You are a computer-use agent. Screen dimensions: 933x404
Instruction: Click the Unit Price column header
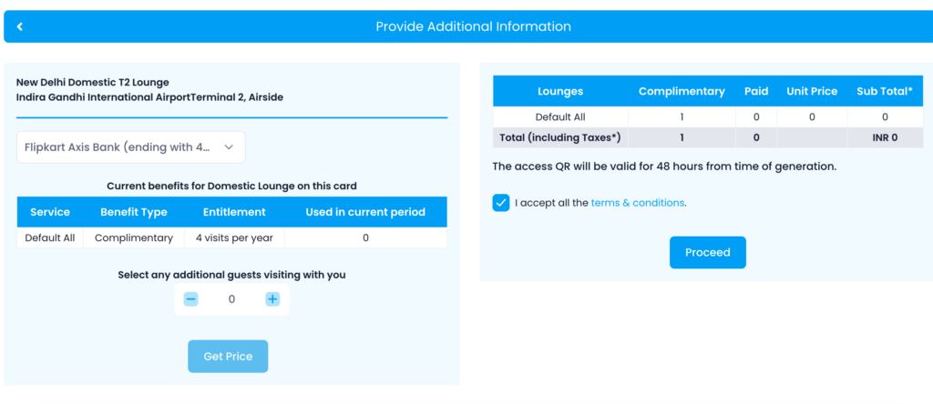click(811, 91)
